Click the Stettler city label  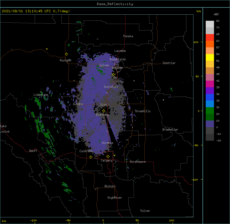[169, 63]
